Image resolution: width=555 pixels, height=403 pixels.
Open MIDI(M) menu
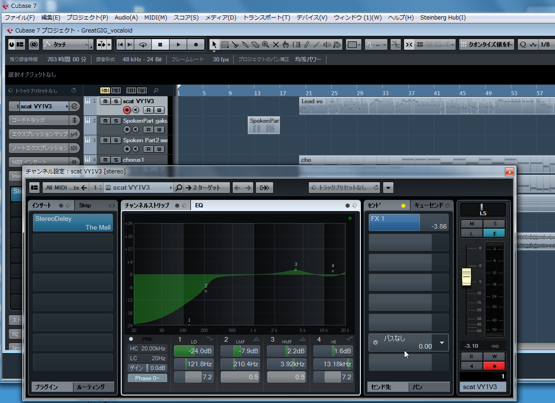pyautogui.click(x=156, y=17)
